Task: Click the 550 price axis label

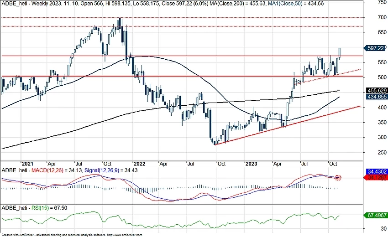Action: [x=382, y=62]
